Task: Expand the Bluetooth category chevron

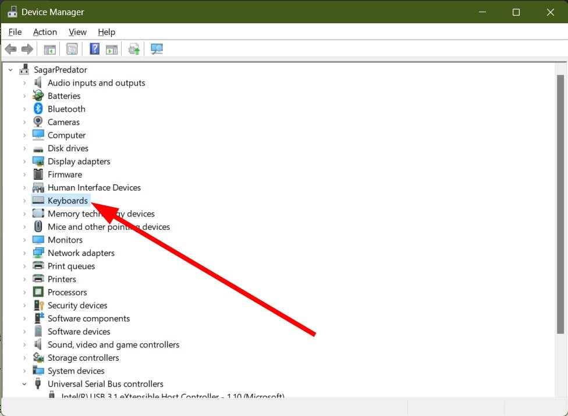Action: point(24,109)
